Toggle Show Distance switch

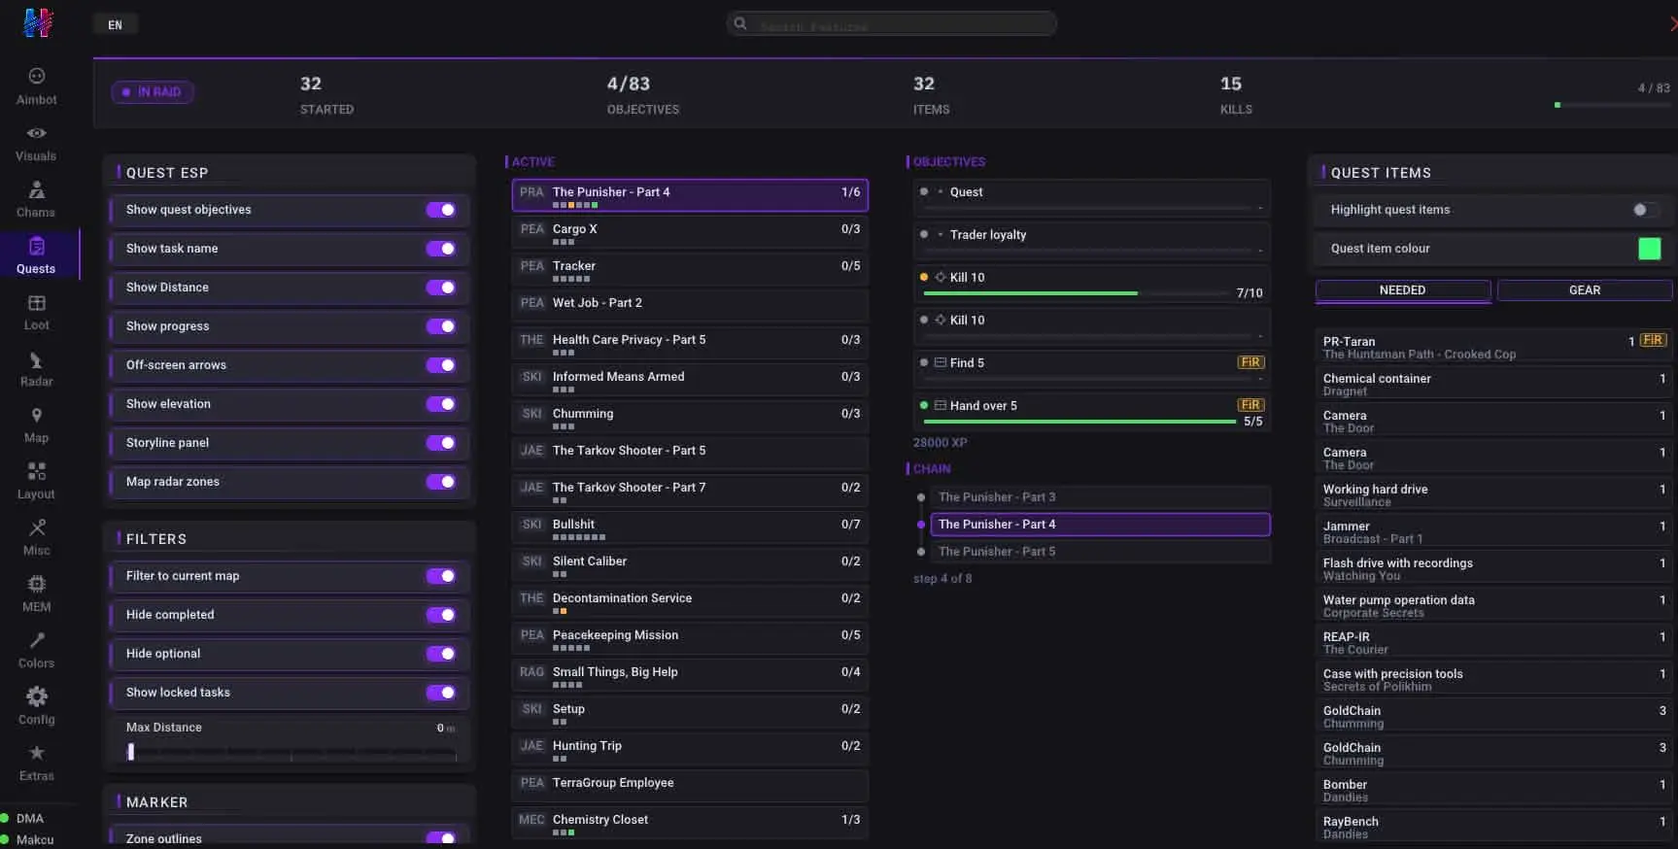point(440,288)
